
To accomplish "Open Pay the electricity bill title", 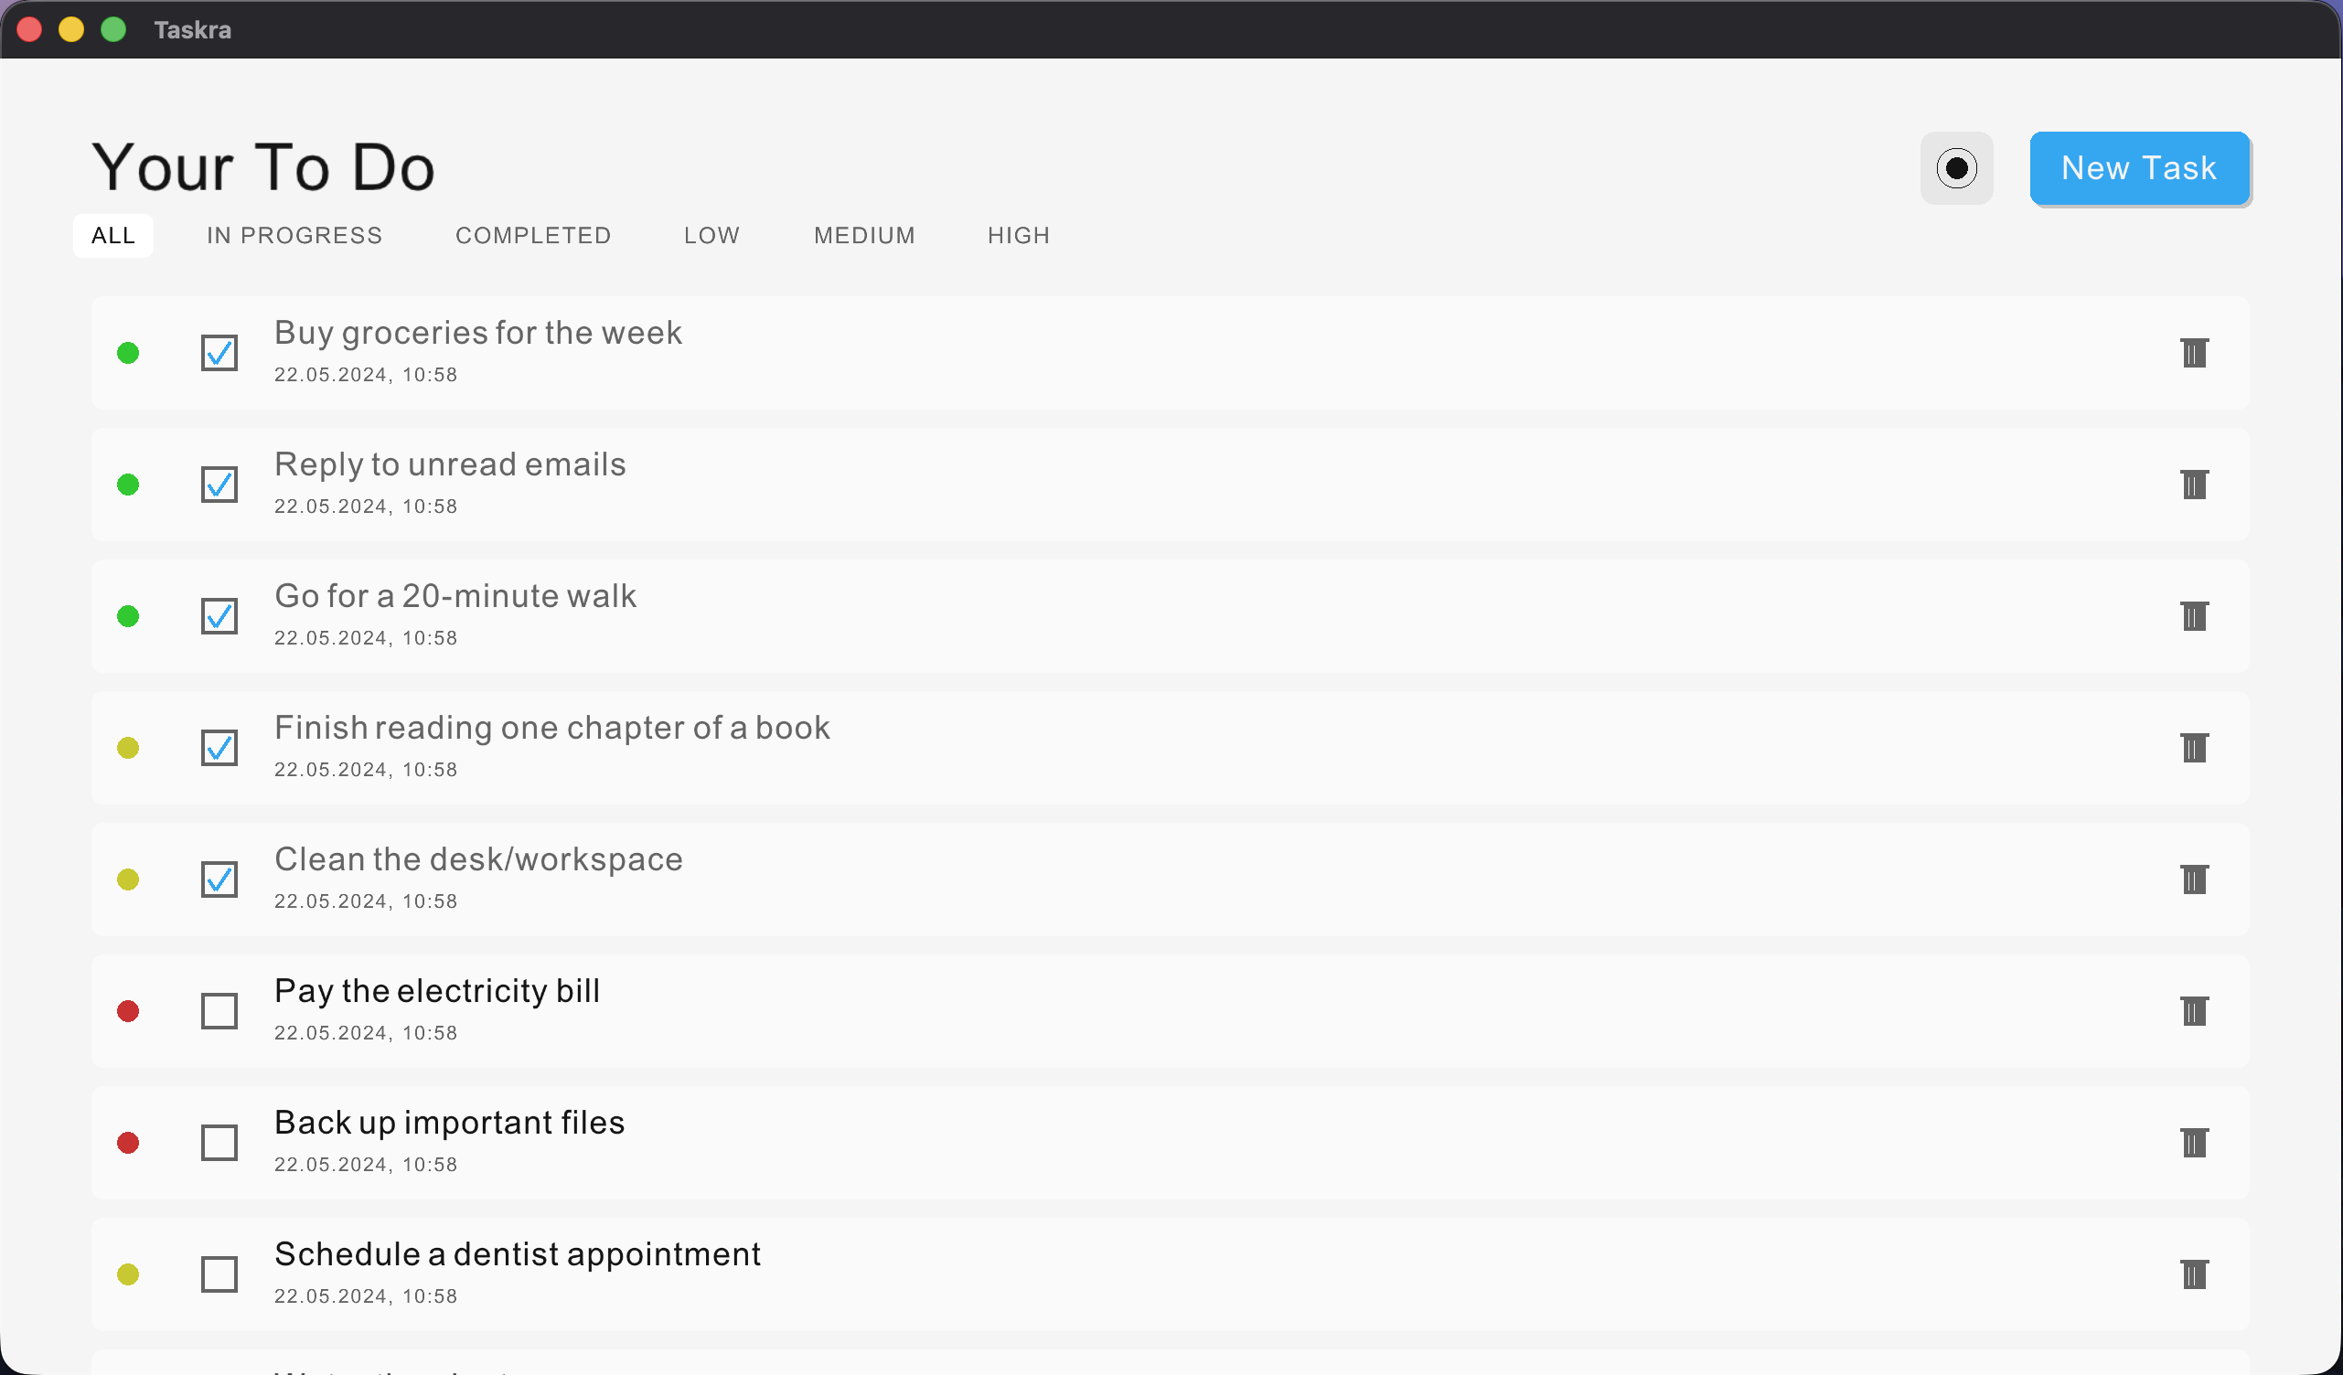I will pyautogui.click(x=437, y=991).
